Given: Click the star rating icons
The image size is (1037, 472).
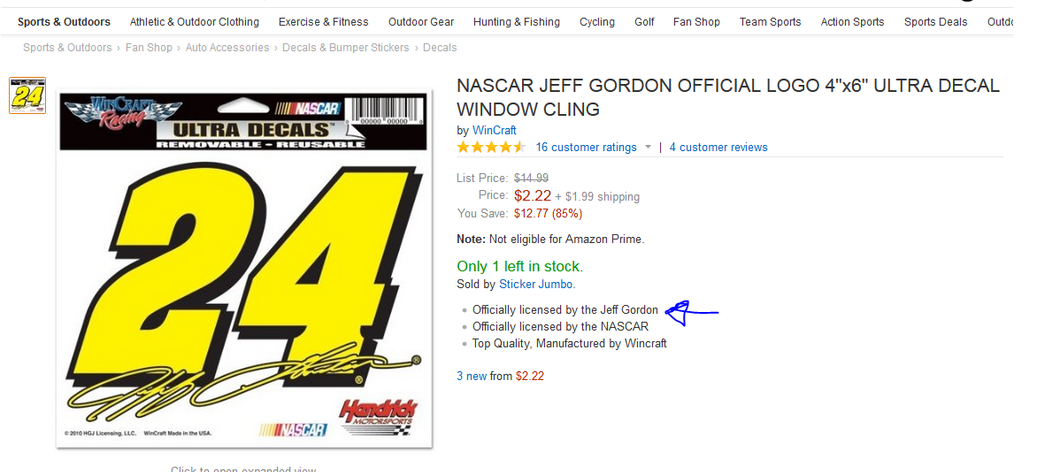Looking at the screenshot, I should pos(491,147).
